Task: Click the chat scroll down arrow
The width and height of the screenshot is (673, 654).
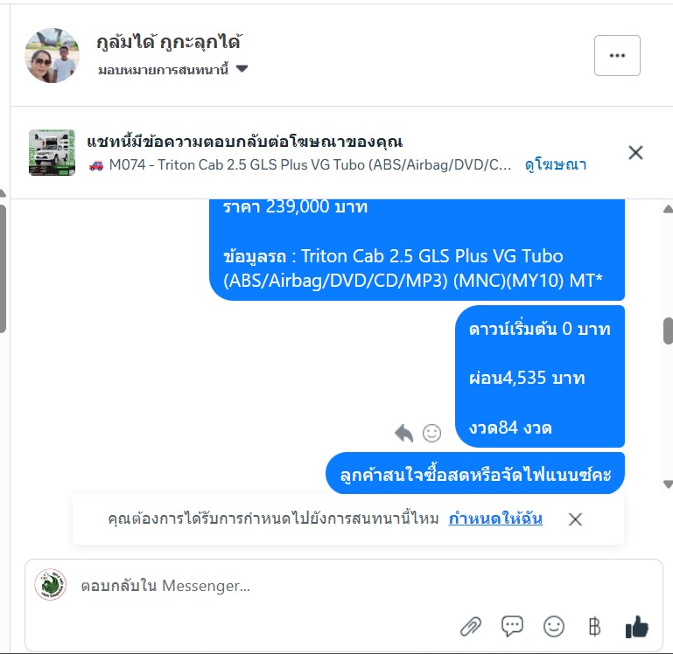Action: click(x=668, y=484)
